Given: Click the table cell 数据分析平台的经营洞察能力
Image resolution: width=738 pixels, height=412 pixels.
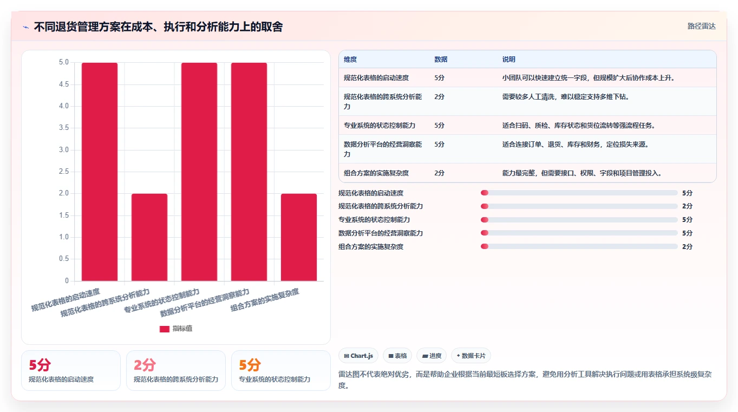Looking at the screenshot, I should point(383,149).
